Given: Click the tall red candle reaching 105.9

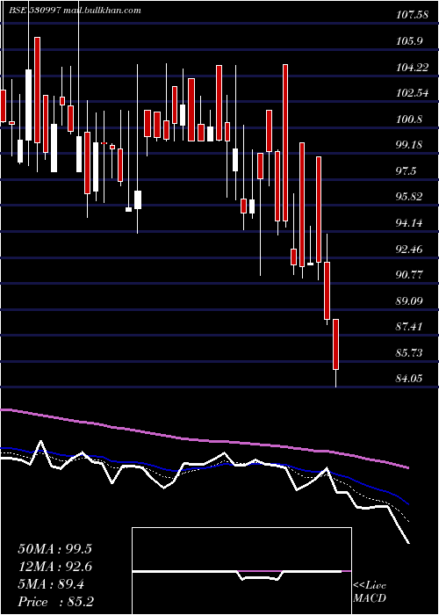Looking at the screenshot, I should 37,90.
